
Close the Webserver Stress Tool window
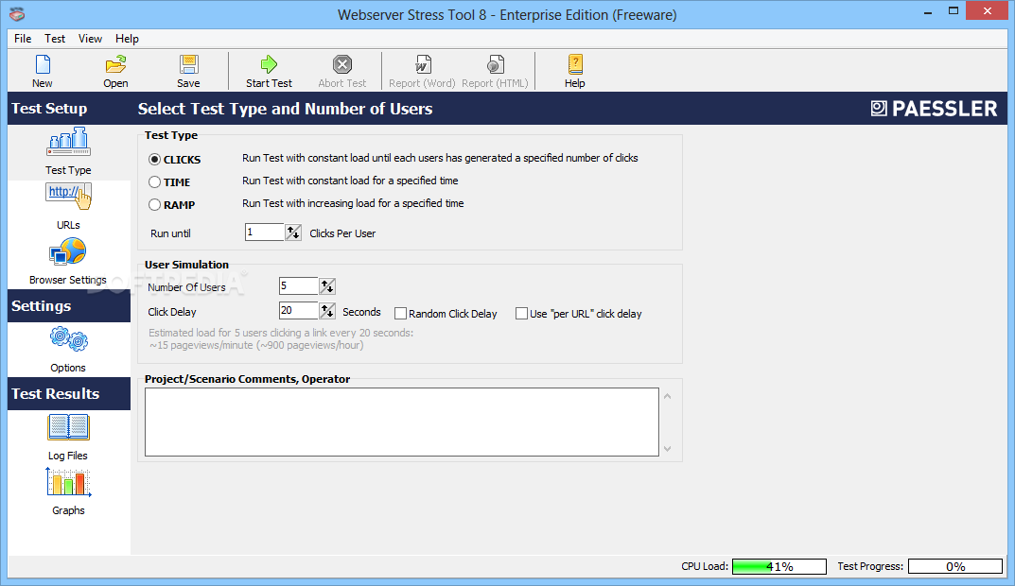coord(988,11)
